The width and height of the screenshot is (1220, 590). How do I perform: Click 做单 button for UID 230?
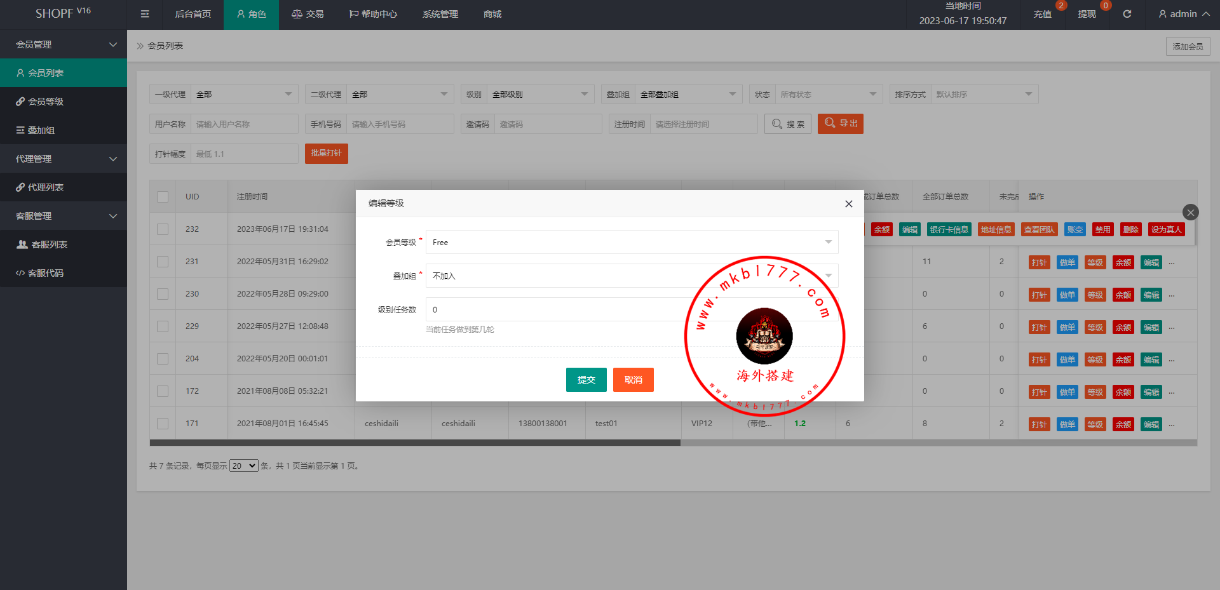point(1067,295)
